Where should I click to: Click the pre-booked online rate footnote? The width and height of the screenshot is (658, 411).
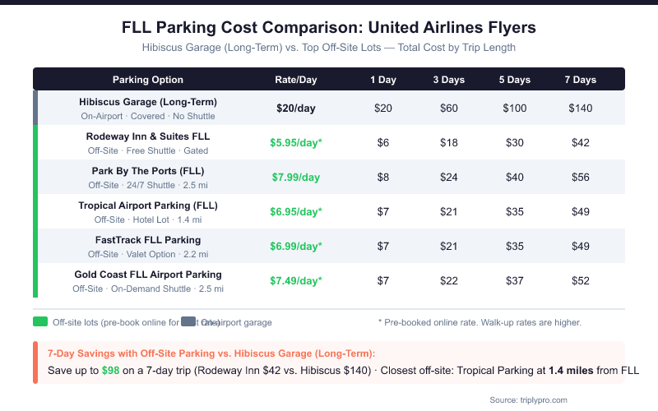(480, 322)
